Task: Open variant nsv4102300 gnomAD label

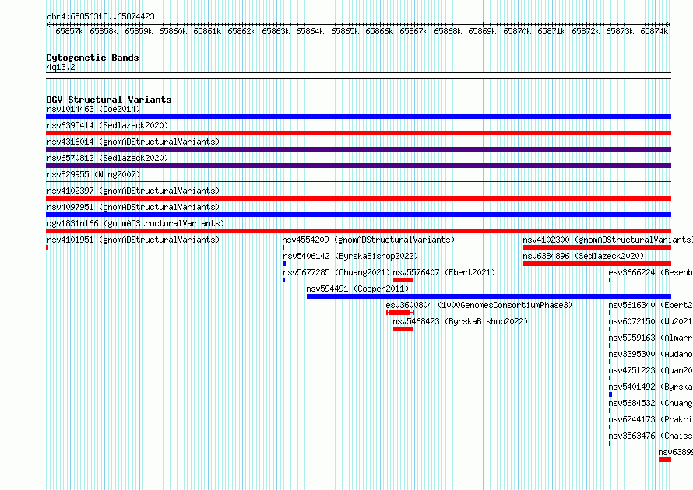Action: [607, 240]
